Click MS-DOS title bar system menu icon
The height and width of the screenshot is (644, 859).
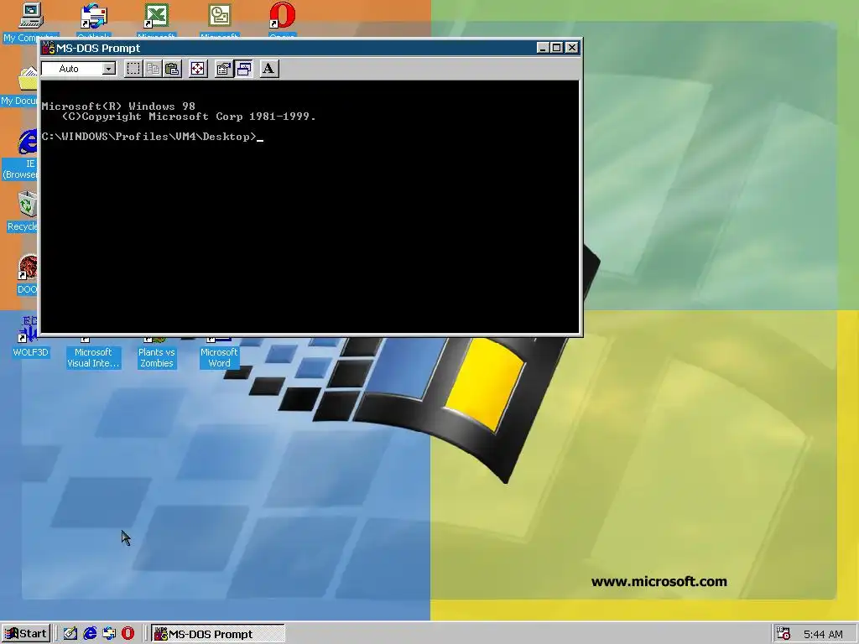pyautogui.click(x=49, y=48)
